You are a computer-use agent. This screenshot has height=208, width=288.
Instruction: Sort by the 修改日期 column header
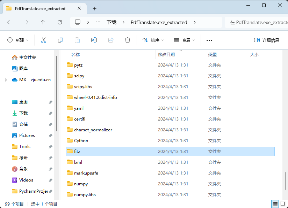tap(166, 55)
